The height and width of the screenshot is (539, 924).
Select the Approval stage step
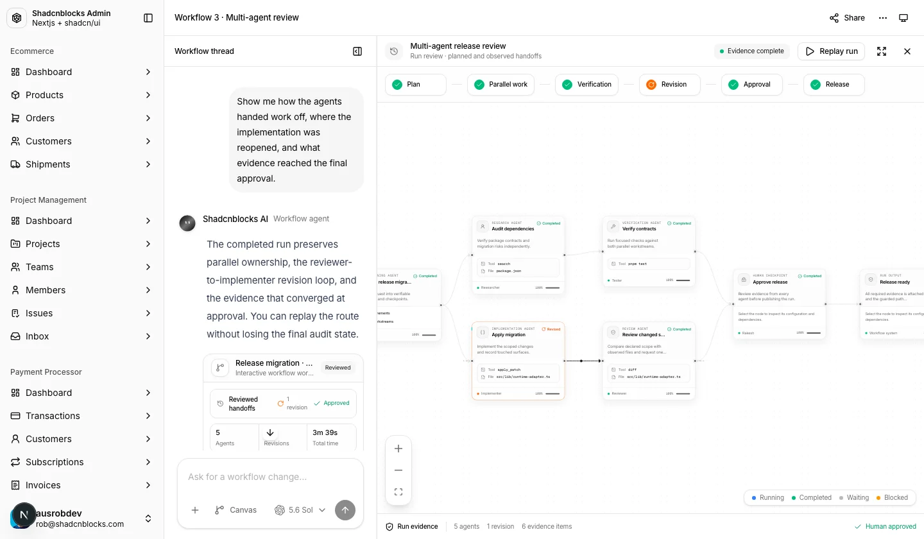[x=752, y=85]
